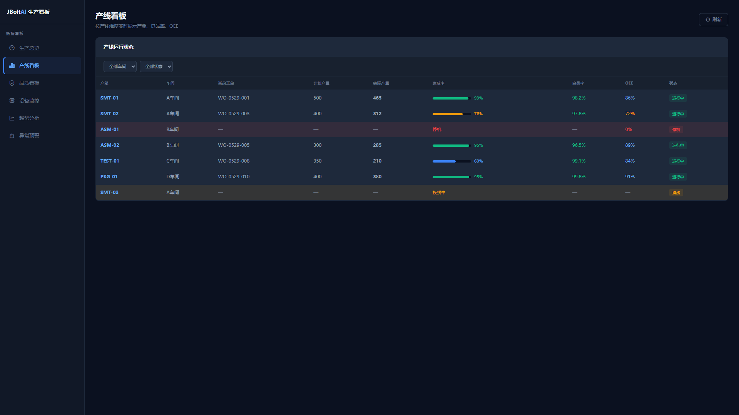The width and height of the screenshot is (739, 415).
Task: Go to 品质看板 page
Action: click(x=42, y=83)
